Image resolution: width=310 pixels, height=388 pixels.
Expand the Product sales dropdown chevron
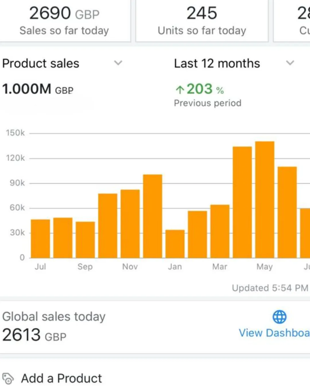[118, 63]
